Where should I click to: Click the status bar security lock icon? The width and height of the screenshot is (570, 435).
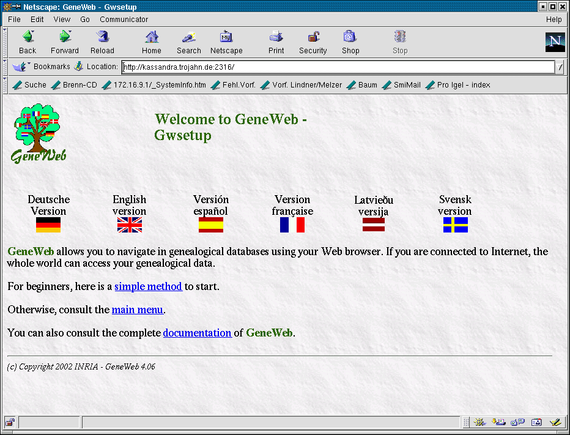[10, 422]
